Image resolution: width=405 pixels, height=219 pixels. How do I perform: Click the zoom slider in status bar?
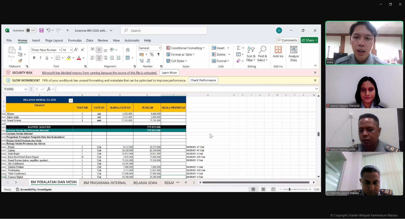290,189
